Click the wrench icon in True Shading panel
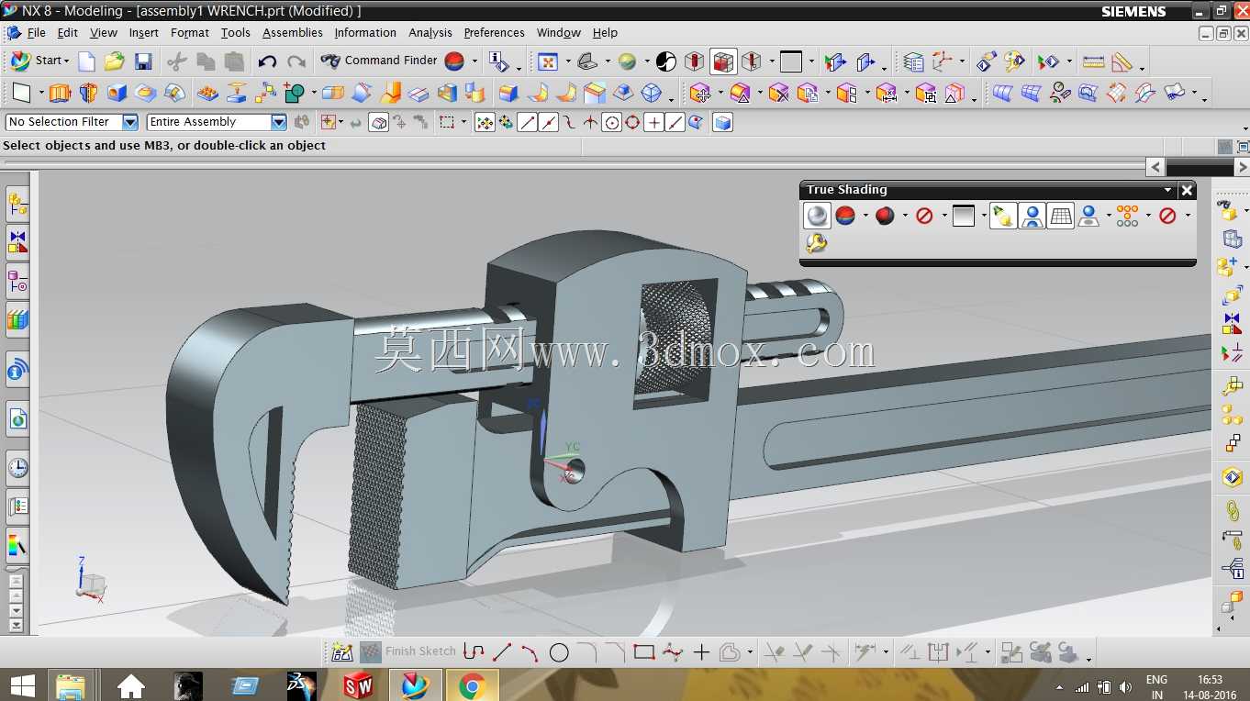The width and height of the screenshot is (1250, 701). (x=816, y=243)
